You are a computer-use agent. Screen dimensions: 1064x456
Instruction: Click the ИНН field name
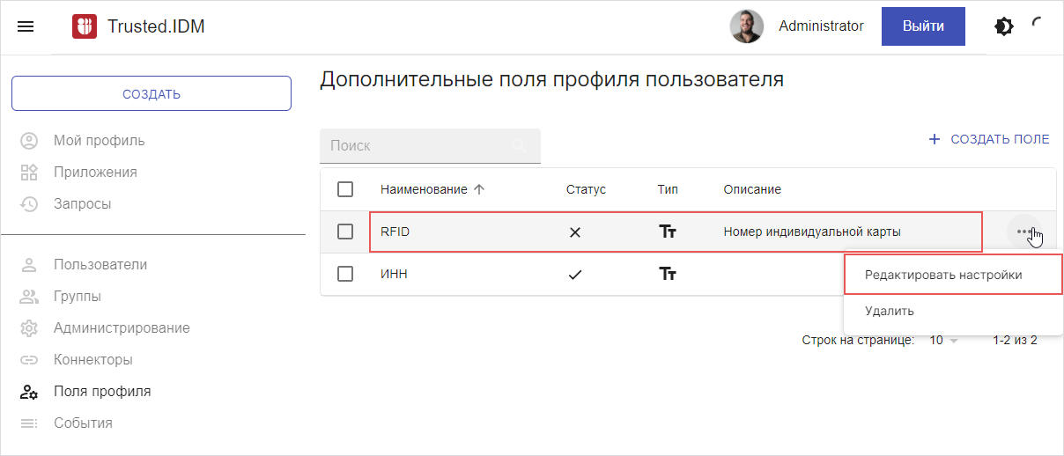point(394,274)
